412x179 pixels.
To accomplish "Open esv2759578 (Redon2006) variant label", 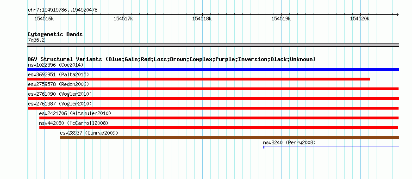I will point(58,84).
